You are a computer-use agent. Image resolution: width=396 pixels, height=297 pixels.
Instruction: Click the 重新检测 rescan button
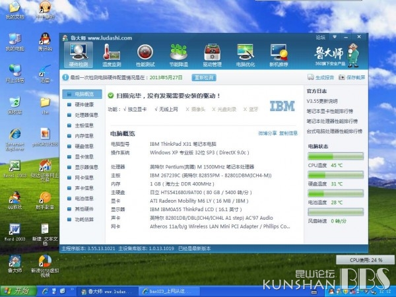pos(204,77)
